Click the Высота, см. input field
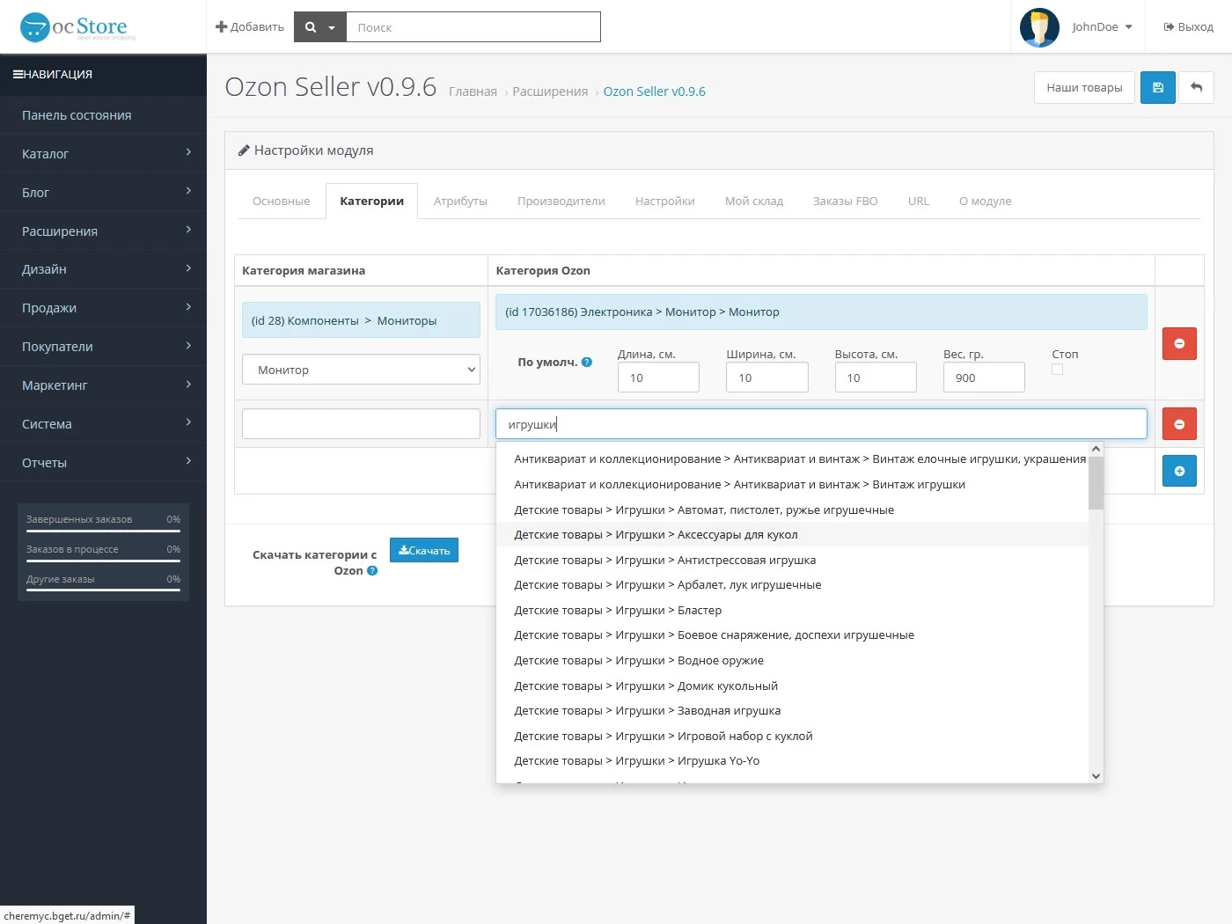Image resolution: width=1232 pixels, height=924 pixels. click(876, 378)
